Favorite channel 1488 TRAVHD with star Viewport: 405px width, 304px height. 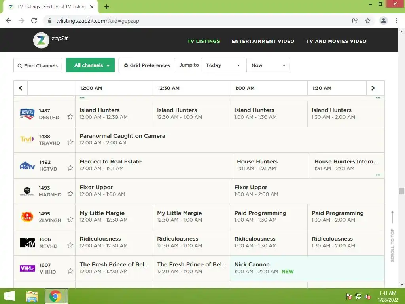pos(70,142)
